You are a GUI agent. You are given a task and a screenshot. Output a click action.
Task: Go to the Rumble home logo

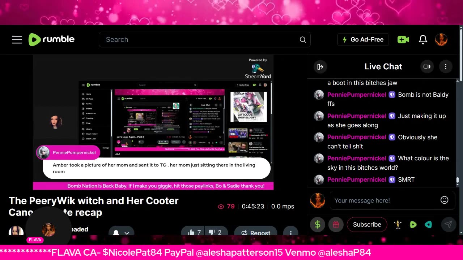(51, 39)
